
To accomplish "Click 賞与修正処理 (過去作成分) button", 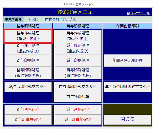I will (78, 48).
